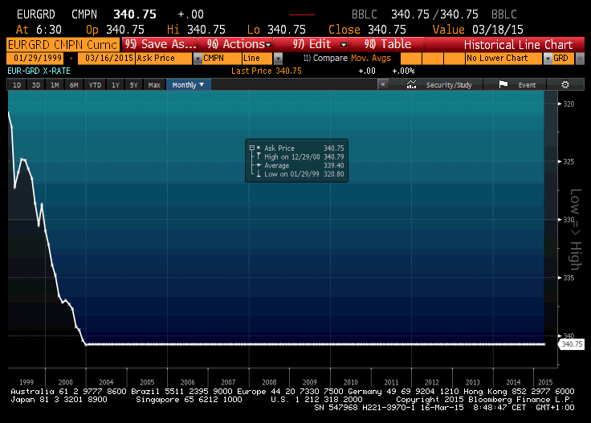
Task: Click the 2015 x-axis label
Action: tap(545, 382)
